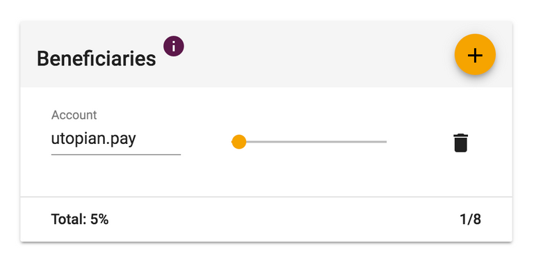The height and width of the screenshot is (274, 534).
Task: Click the gray header bar of the Beneficiaries card
Action: click(266, 54)
